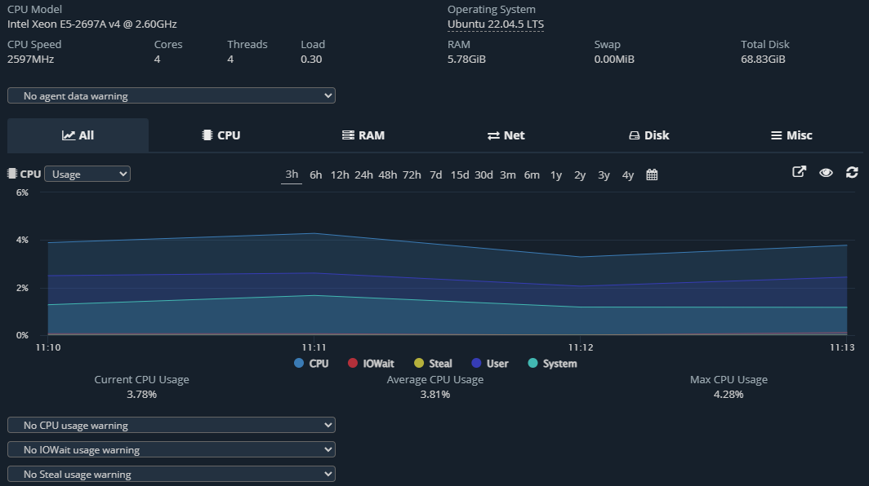The image size is (869, 486).
Task: Toggle chart visibility with eye icon
Action: pyautogui.click(x=826, y=173)
